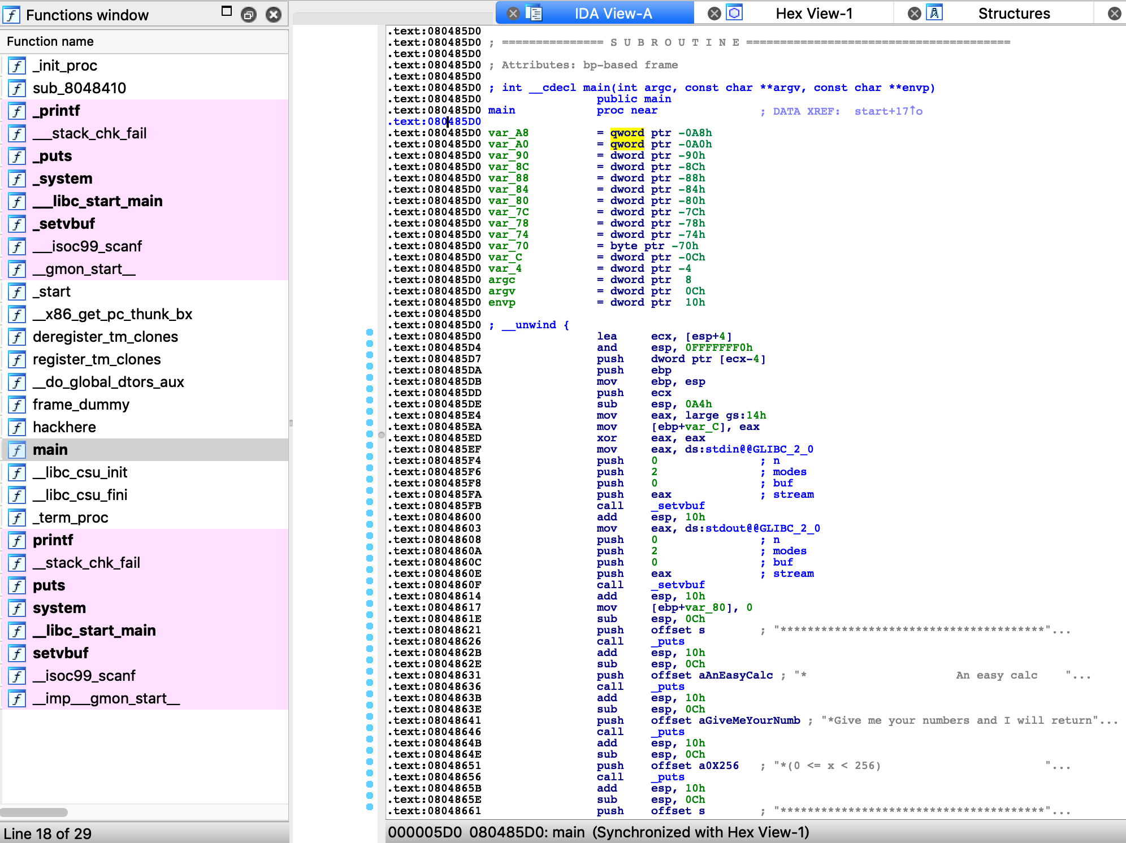1126x843 pixels.
Task: Select the hackhere function entry
Action: click(x=64, y=427)
